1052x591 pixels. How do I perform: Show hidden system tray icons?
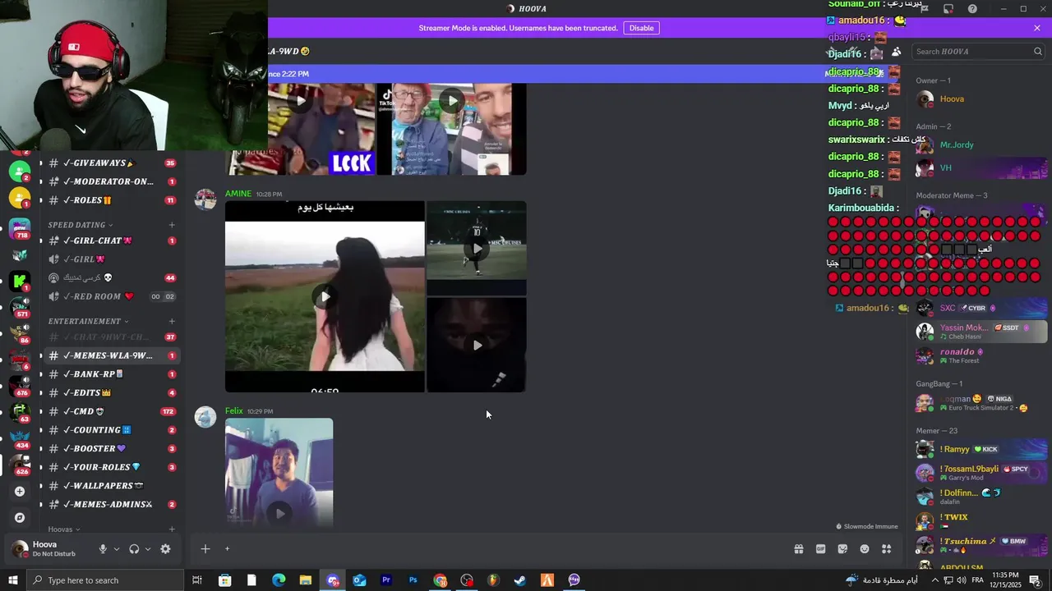tap(934, 580)
